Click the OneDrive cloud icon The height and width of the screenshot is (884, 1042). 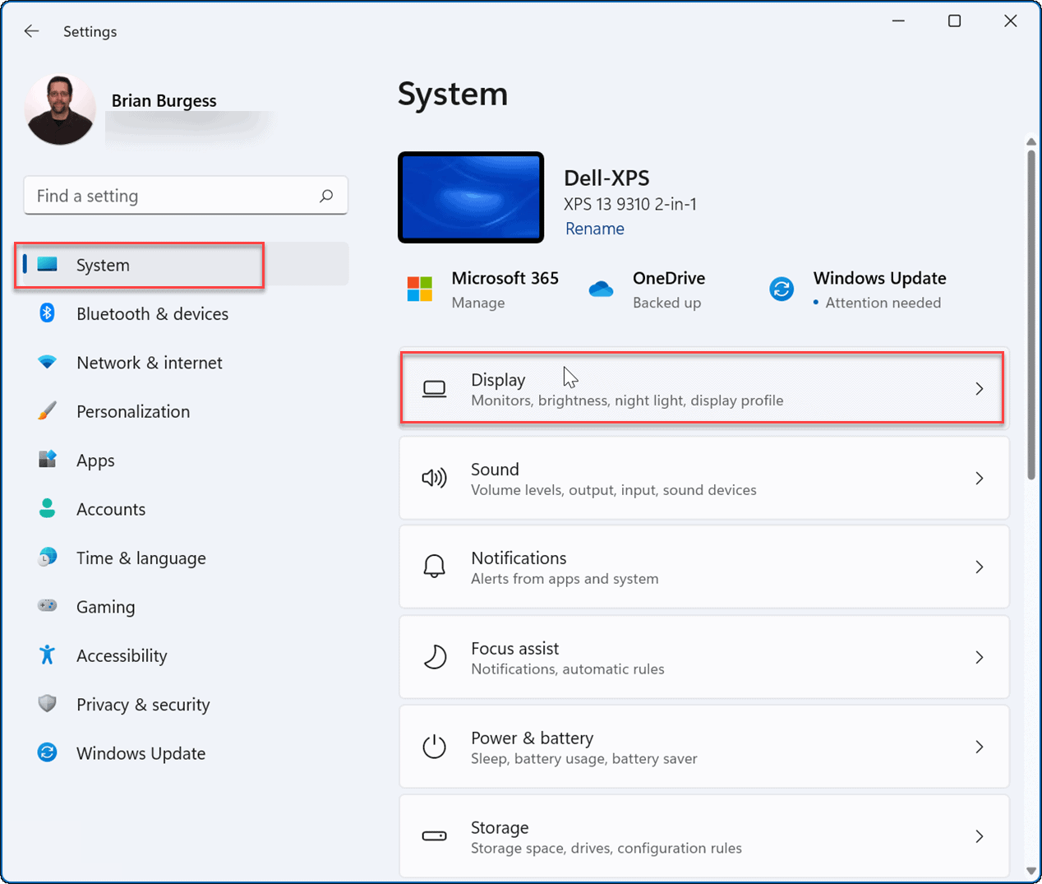click(x=601, y=289)
